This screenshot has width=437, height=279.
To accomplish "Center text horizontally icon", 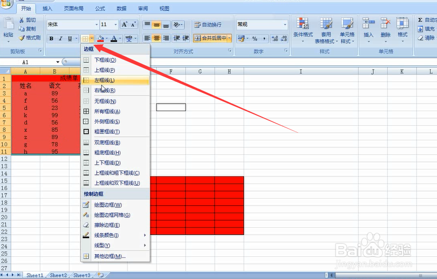I will pos(156,38).
